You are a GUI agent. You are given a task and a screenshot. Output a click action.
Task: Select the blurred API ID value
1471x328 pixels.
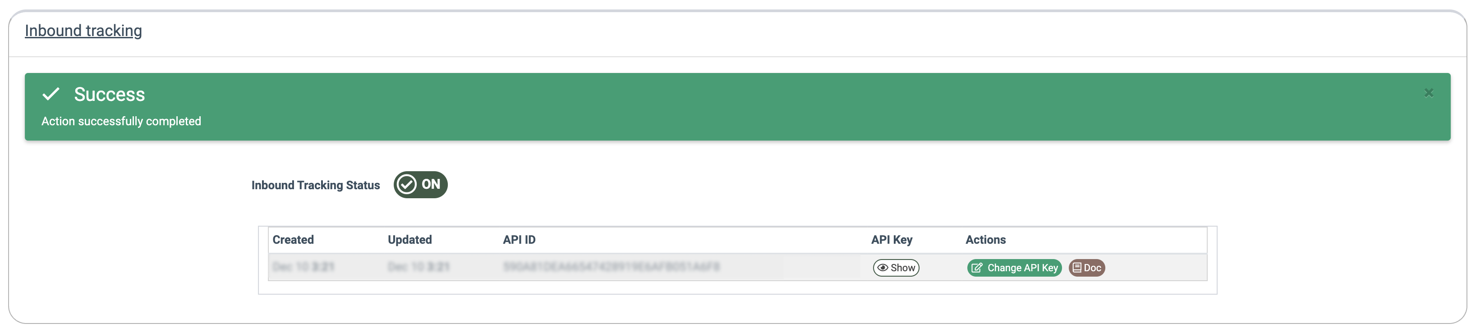point(611,266)
